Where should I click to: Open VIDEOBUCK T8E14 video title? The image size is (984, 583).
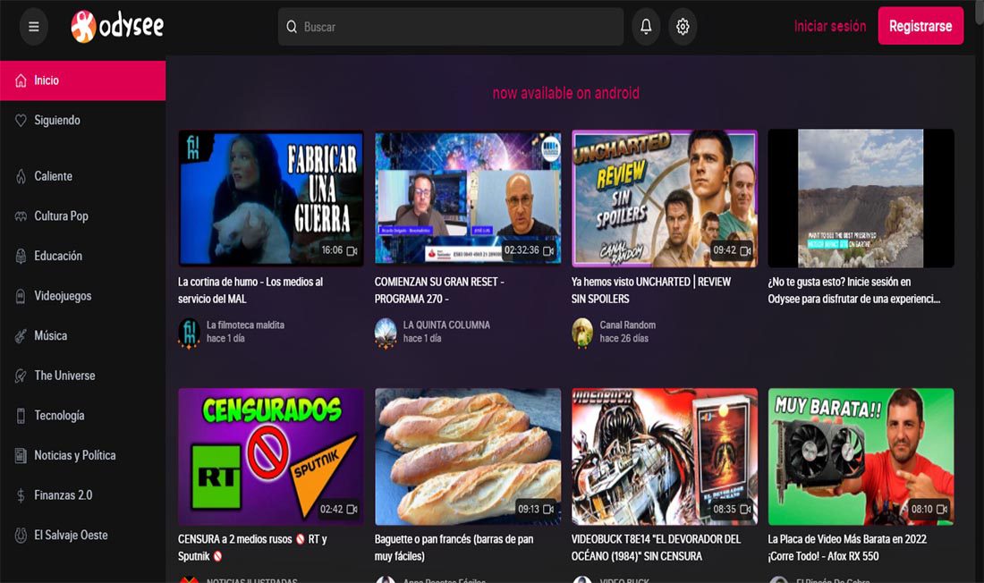tap(656, 547)
